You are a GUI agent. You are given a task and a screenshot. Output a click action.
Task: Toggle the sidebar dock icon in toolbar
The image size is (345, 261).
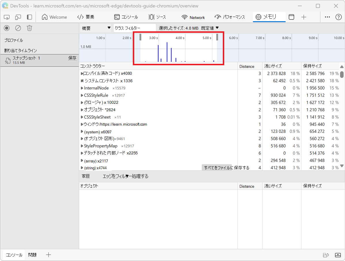29,17
